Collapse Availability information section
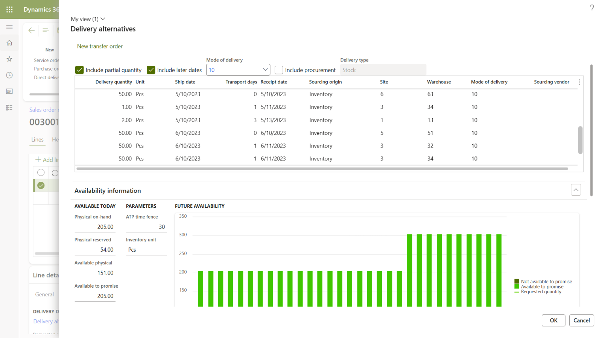Viewport: 602px width, 338px height. pyautogui.click(x=576, y=190)
